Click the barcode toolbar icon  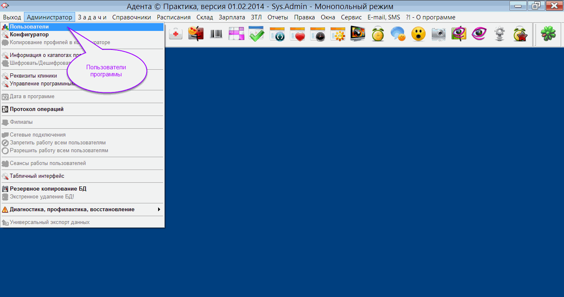(x=216, y=34)
